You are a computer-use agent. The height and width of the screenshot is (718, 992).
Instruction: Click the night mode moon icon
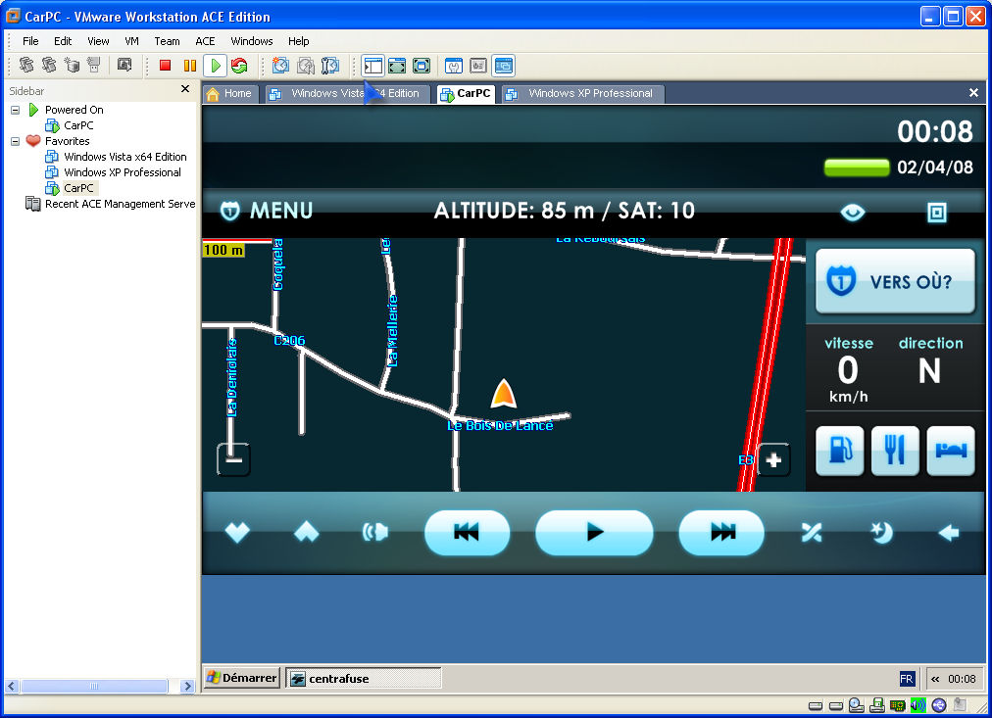[881, 532]
